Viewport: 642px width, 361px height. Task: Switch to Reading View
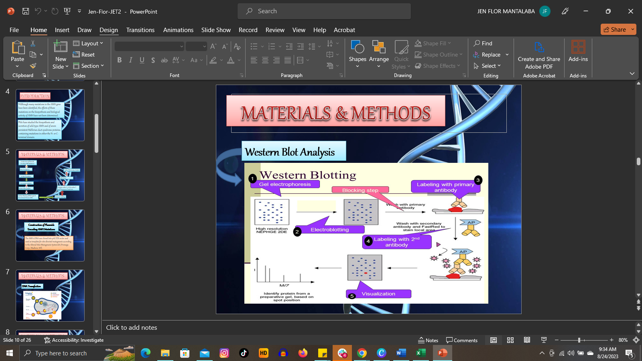click(x=527, y=340)
